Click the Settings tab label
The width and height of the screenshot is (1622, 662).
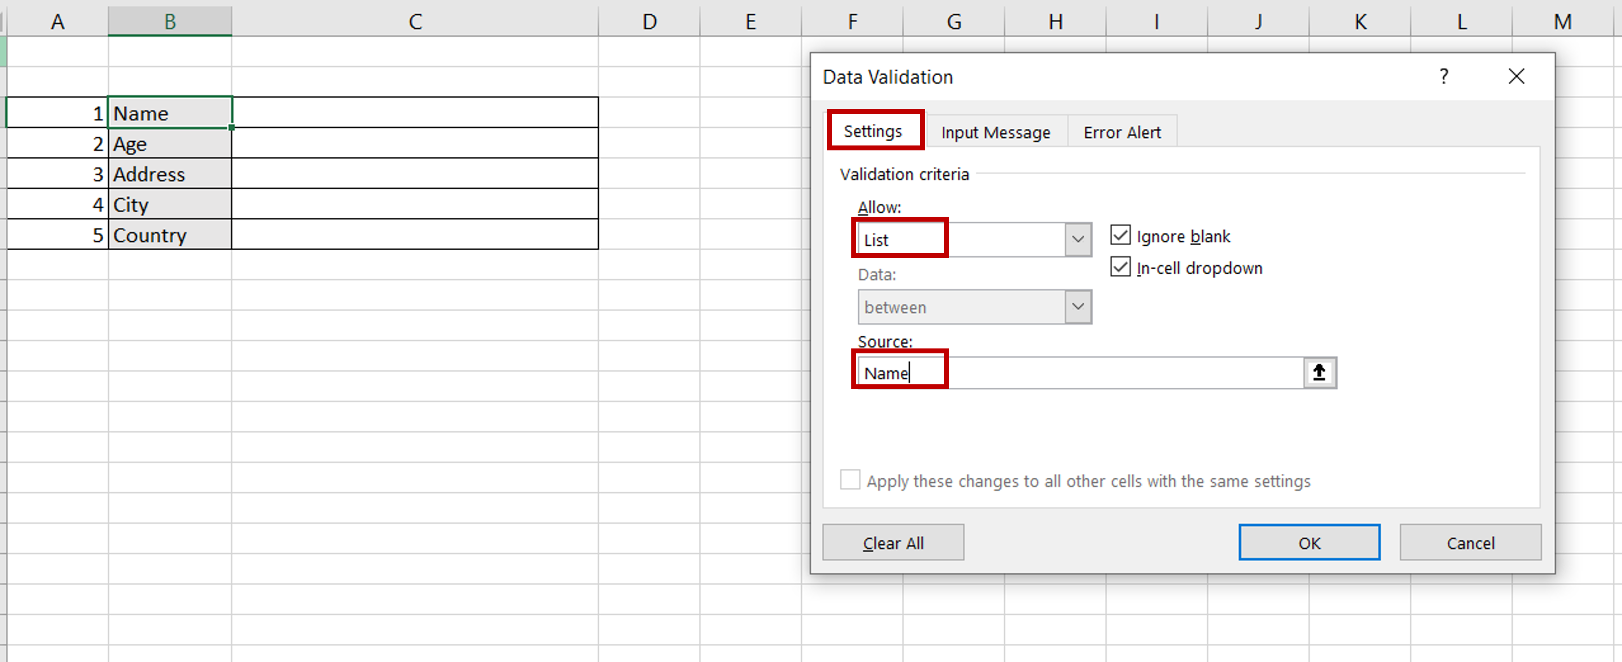(x=874, y=131)
